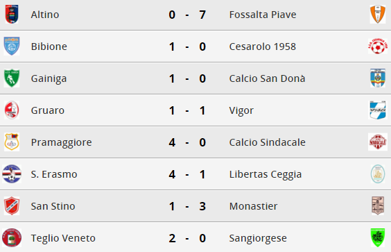Click the Cesarolo 1958 red ball logo
The height and width of the screenshot is (252, 391).
click(x=378, y=47)
